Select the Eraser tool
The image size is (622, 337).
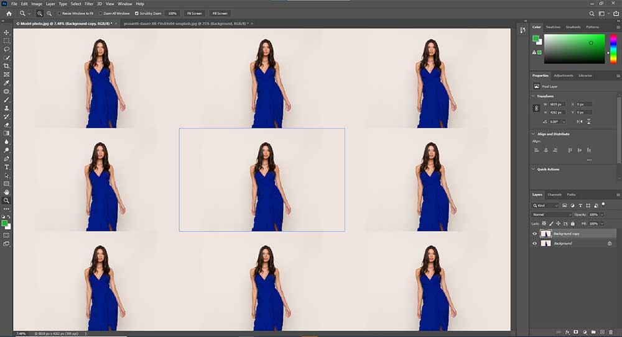6,125
